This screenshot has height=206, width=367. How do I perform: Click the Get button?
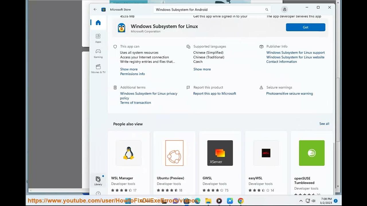[306, 27]
